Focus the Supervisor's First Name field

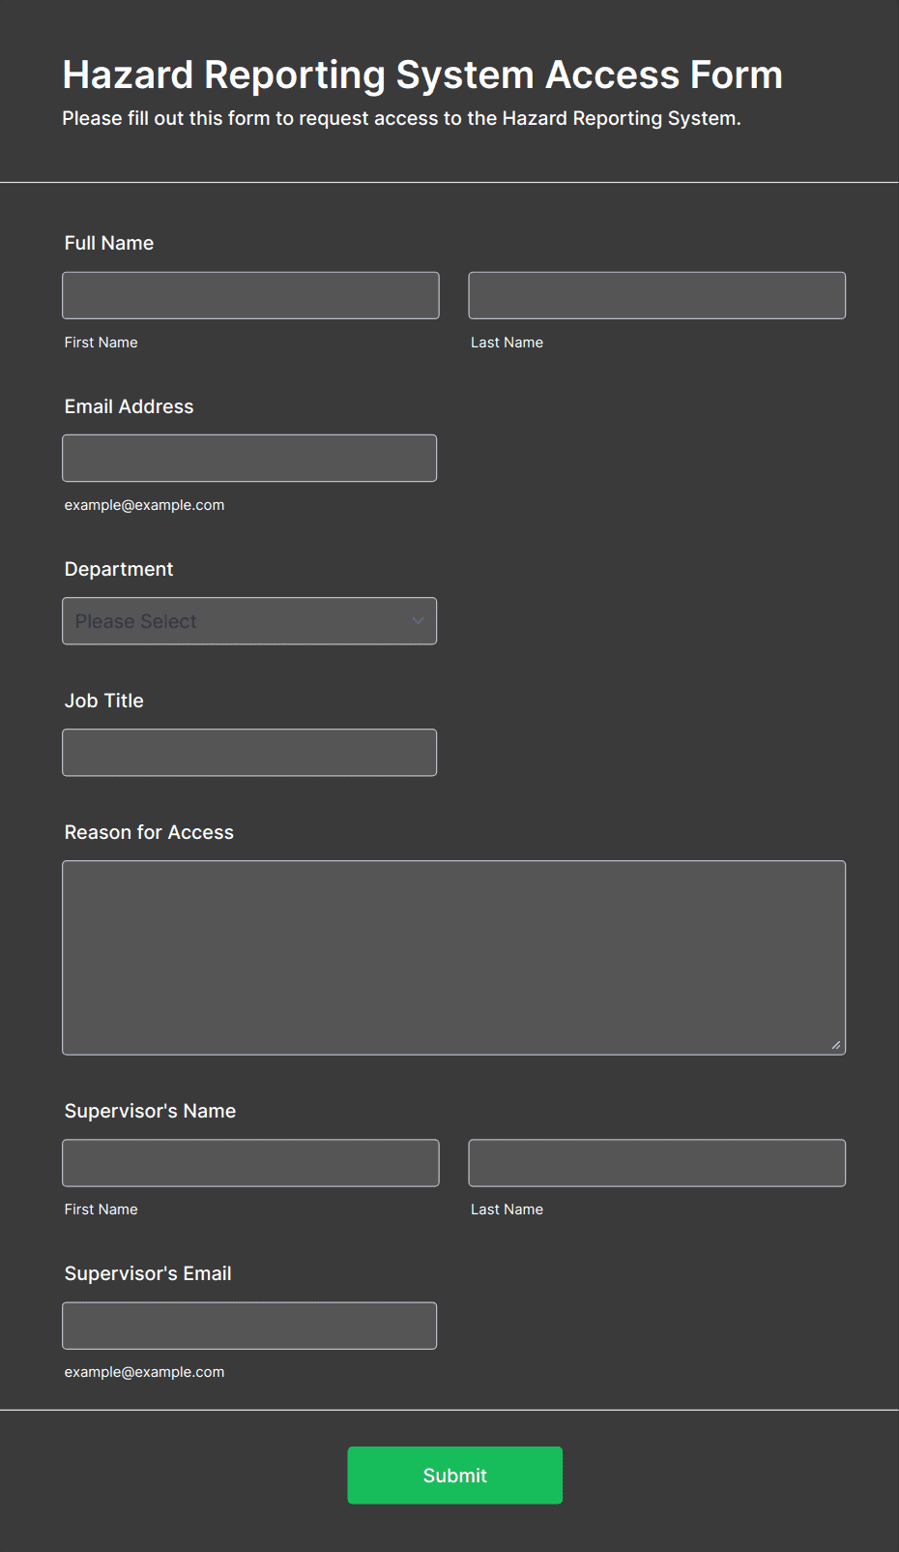(250, 1163)
